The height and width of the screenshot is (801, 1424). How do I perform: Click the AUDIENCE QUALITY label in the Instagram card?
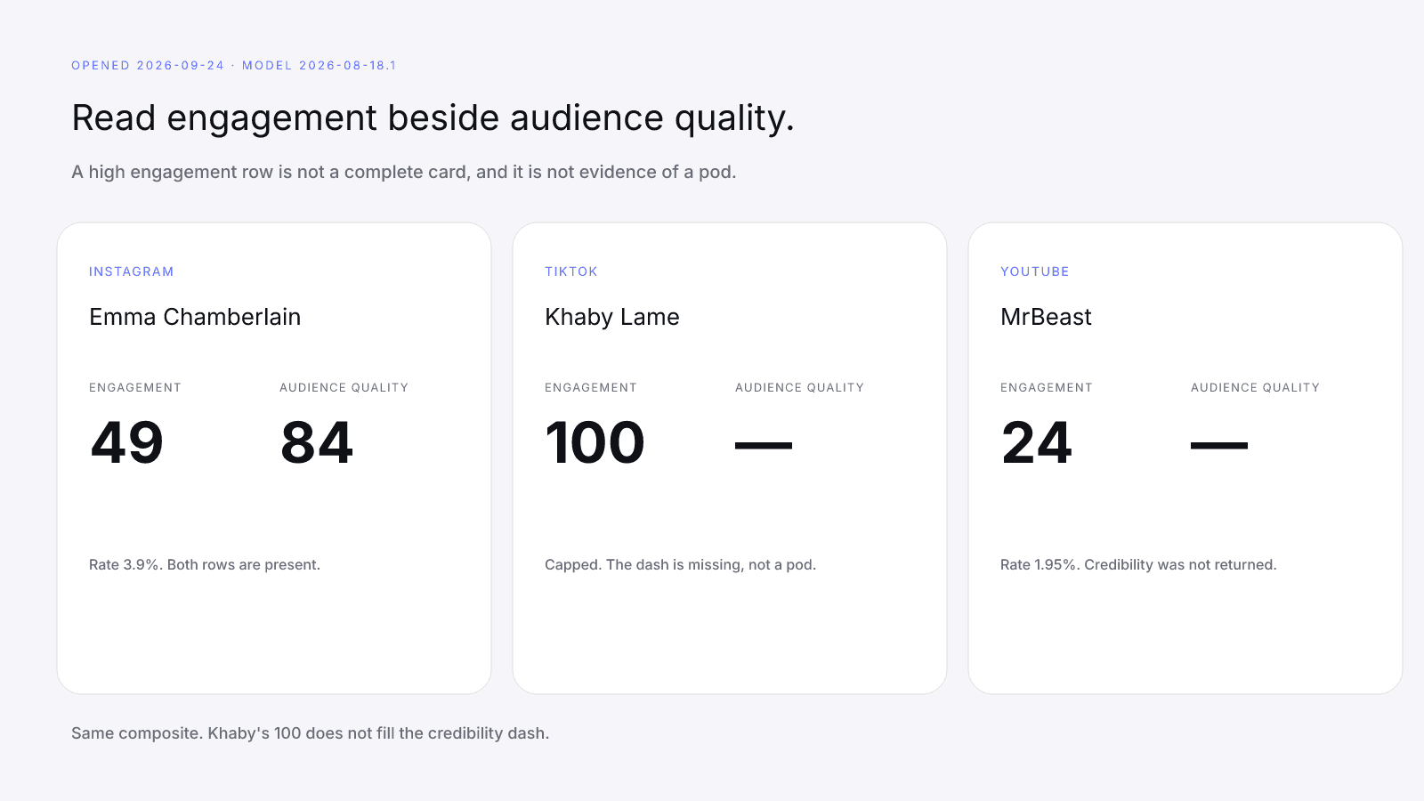pos(344,387)
